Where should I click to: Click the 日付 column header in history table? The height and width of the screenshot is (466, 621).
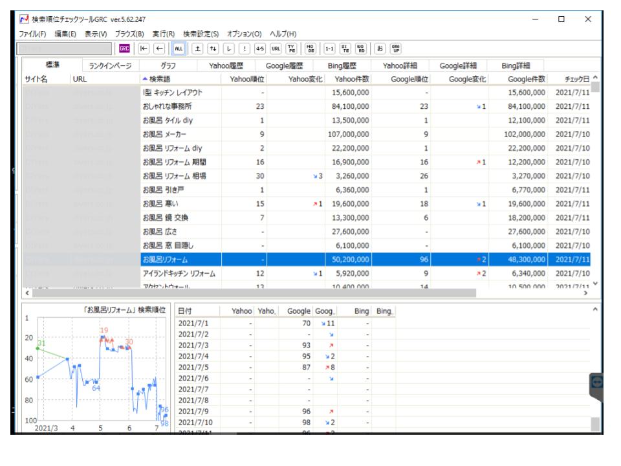197,311
